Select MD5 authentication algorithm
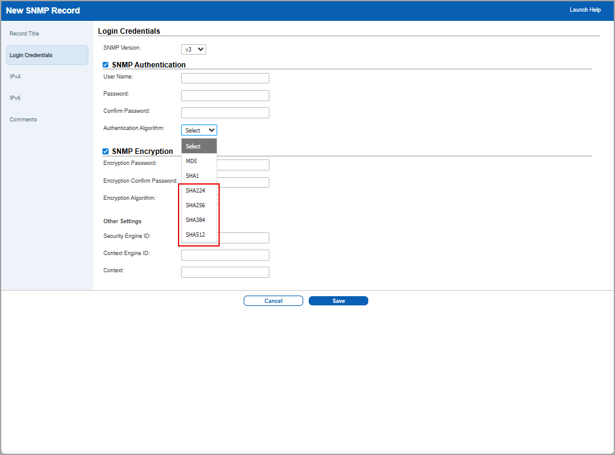Screen dimensions: 615x455 coord(191,161)
